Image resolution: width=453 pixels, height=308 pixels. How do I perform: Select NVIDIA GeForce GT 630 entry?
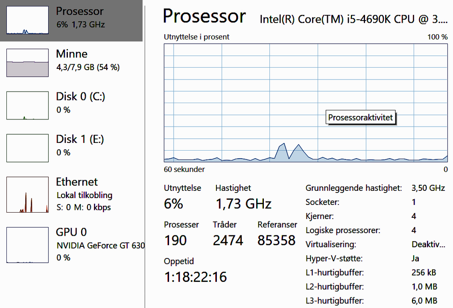100,246
